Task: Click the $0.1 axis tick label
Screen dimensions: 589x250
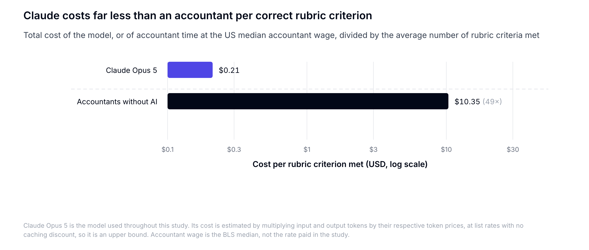Action: pyautogui.click(x=168, y=150)
